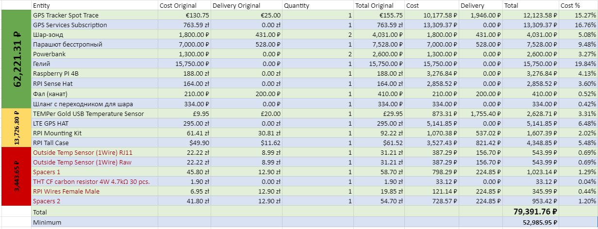Click the Delivery Original header cell

tap(246, 5)
